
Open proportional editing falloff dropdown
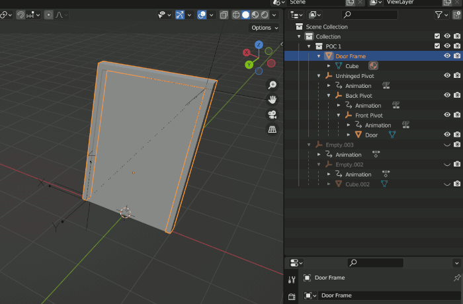pos(62,15)
